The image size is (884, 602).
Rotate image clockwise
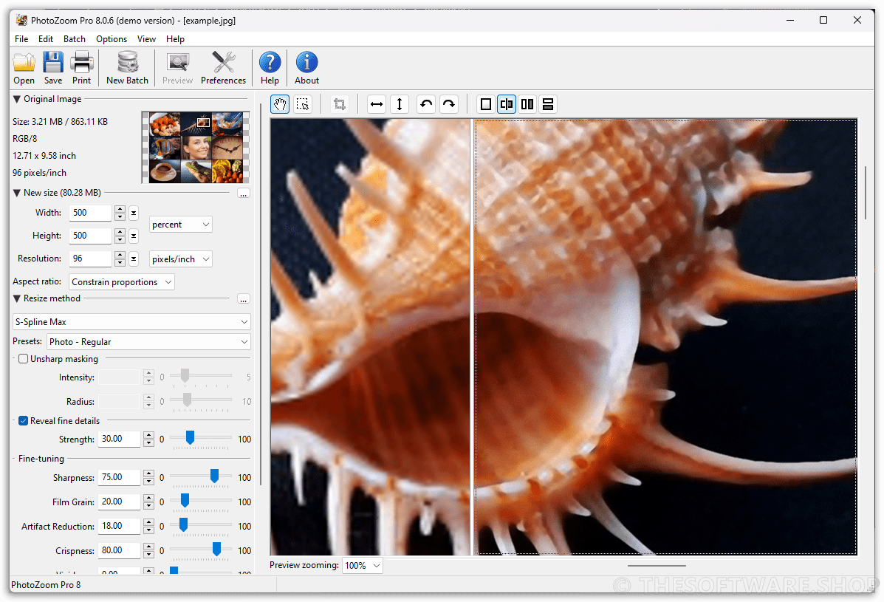[449, 104]
